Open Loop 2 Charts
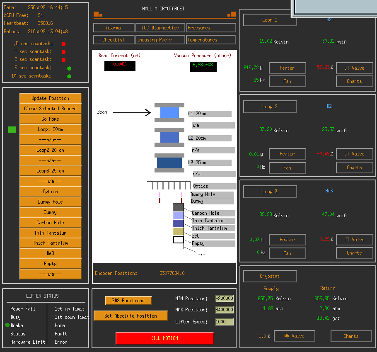 point(355,168)
